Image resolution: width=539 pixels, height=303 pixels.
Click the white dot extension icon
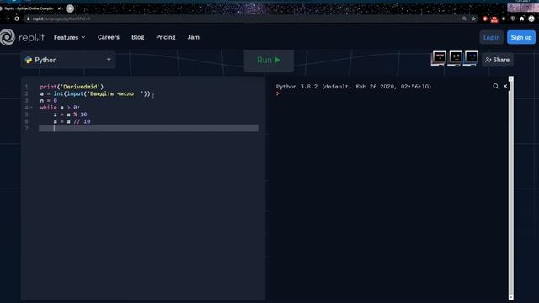(504, 19)
